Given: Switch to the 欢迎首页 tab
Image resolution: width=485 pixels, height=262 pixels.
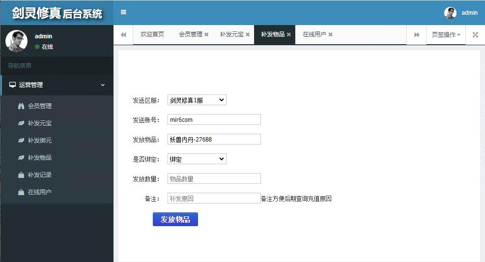Looking at the screenshot, I should [152, 34].
